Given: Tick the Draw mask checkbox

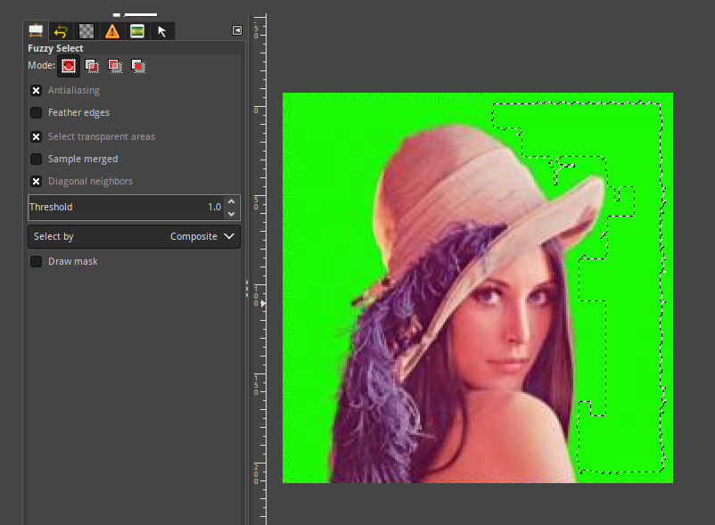Looking at the screenshot, I should [37, 261].
